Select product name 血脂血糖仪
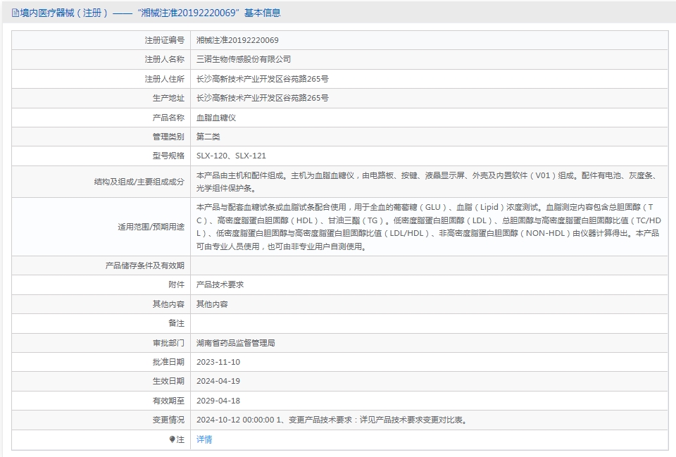This screenshot has width=676, height=457. [x=216, y=118]
